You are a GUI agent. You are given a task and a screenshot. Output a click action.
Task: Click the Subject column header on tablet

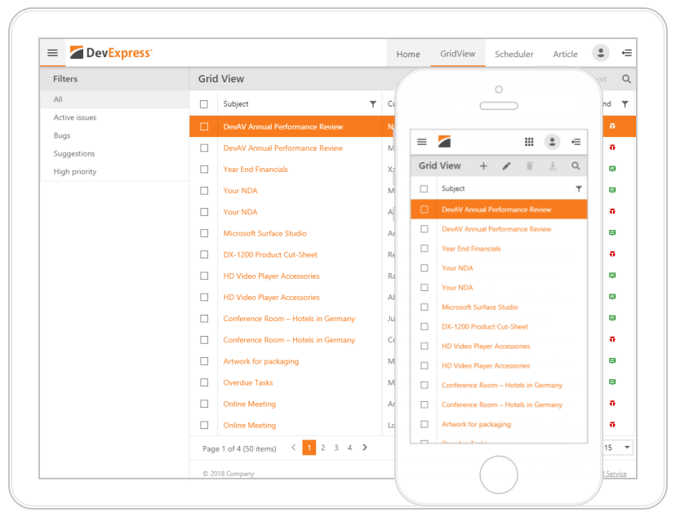236,104
